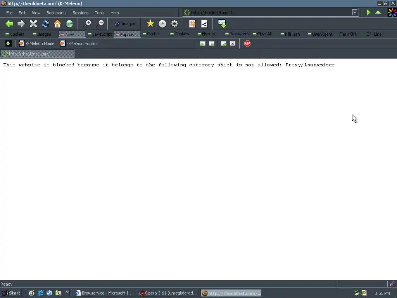Clear saved Passwords button

[237, 34]
